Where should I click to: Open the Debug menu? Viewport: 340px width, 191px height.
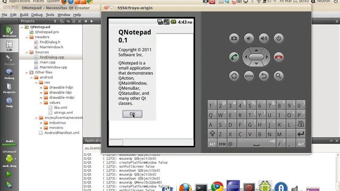(37, 15)
